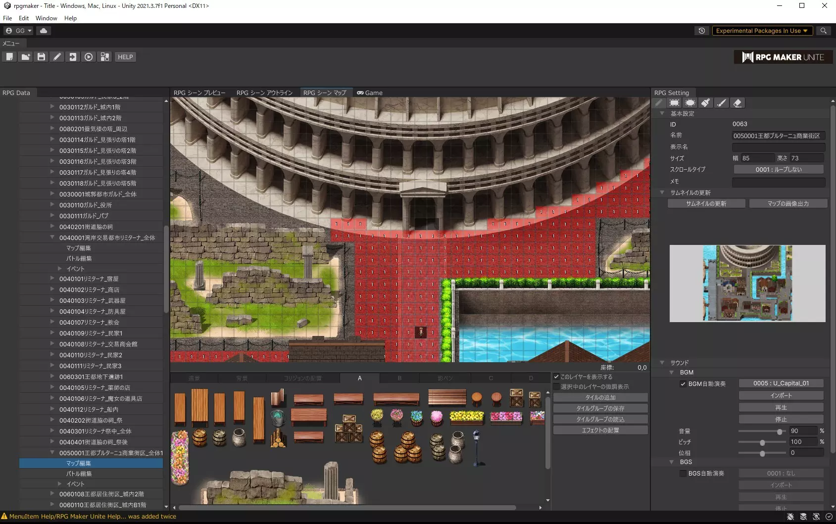Screen dimensions: 836x524
Task: Click the '位相' pan slider
Action: click(762, 453)
